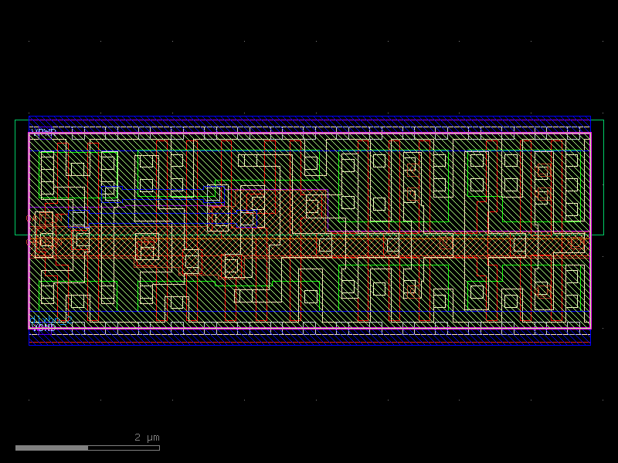The image size is (618, 463).
Task: Click the '2 µm' scale label
Action: tap(147, 438)
